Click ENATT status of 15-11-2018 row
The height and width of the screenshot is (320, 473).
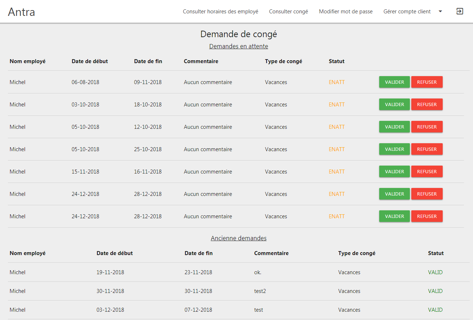(x=337, y=172)
